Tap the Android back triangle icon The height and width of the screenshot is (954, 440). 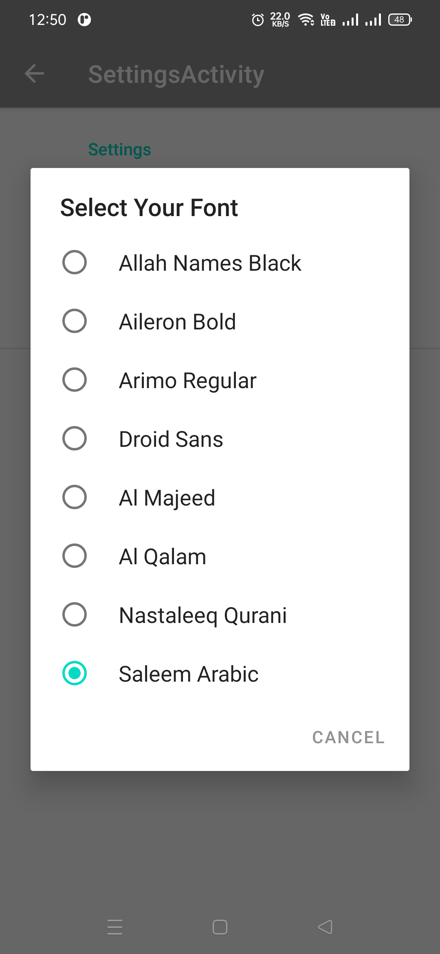click(x=325, y=927)
